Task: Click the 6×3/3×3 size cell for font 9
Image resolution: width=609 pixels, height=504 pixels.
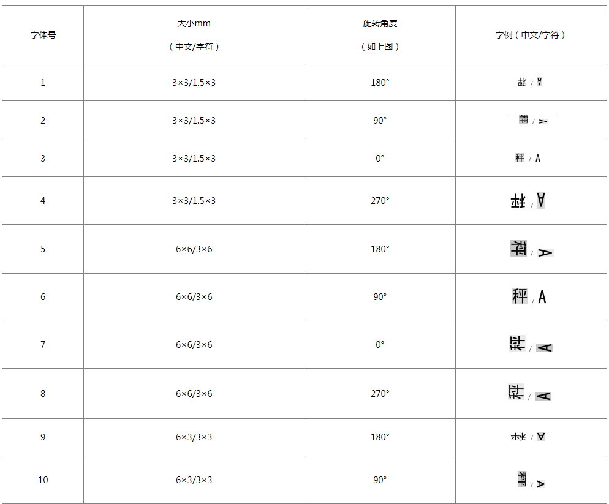Action: (194, 437)
